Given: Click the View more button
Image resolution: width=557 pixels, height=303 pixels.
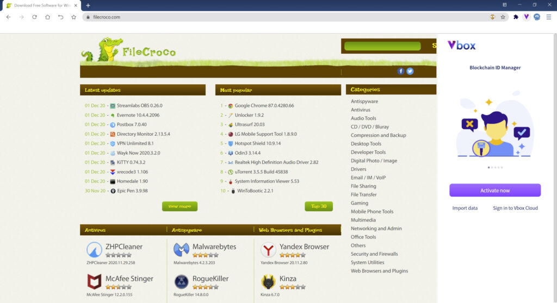Looking at the screenshot, I should coord(180,206).
